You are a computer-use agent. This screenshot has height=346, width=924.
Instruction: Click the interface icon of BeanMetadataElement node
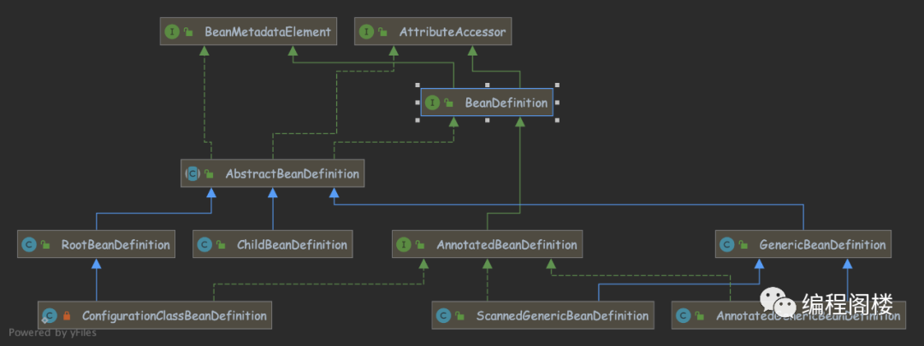(x=172, y=32)
